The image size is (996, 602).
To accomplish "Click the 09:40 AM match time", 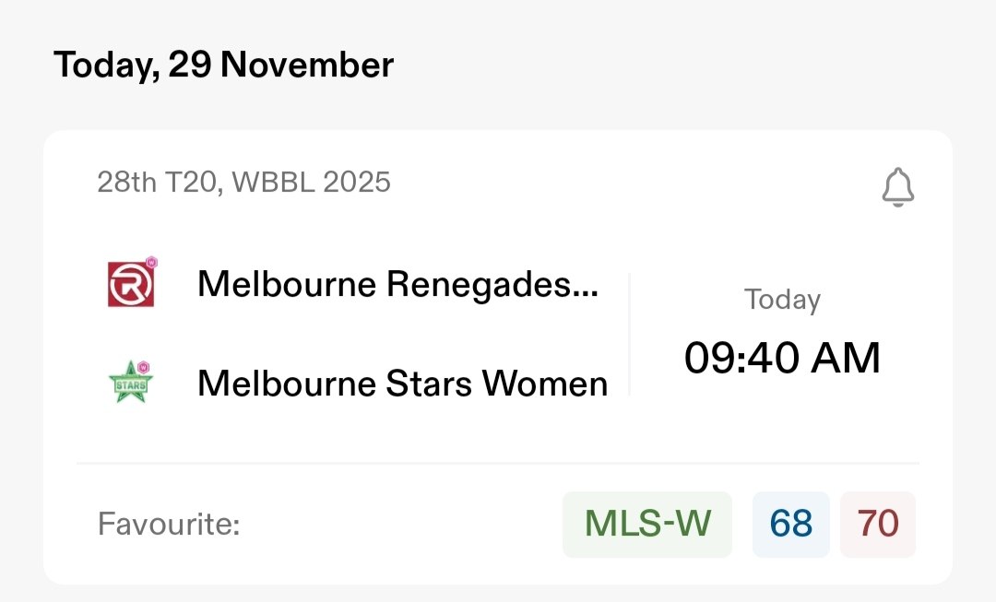I will 782,358.
